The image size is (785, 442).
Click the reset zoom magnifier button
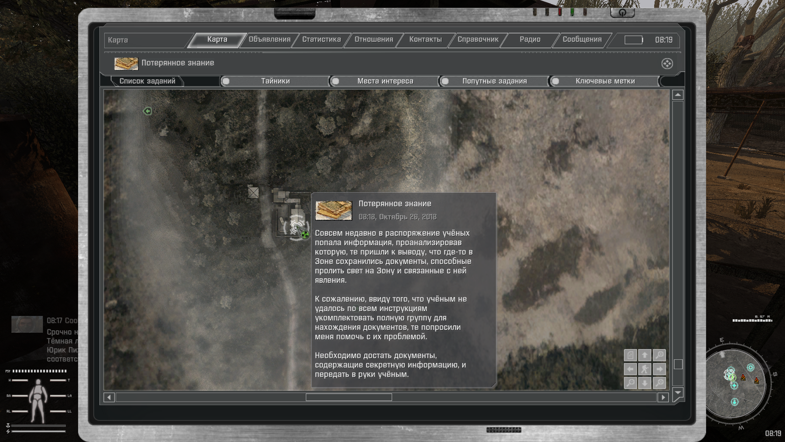tap(659, 383)
